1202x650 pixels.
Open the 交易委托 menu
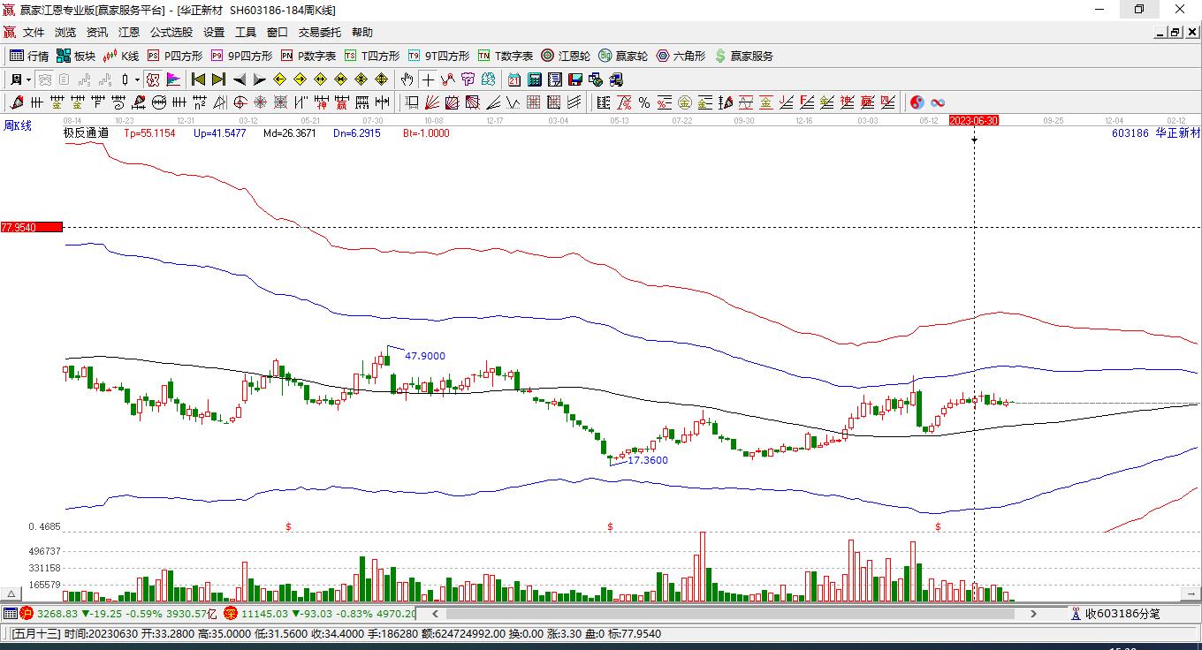[x=320, y=33]
